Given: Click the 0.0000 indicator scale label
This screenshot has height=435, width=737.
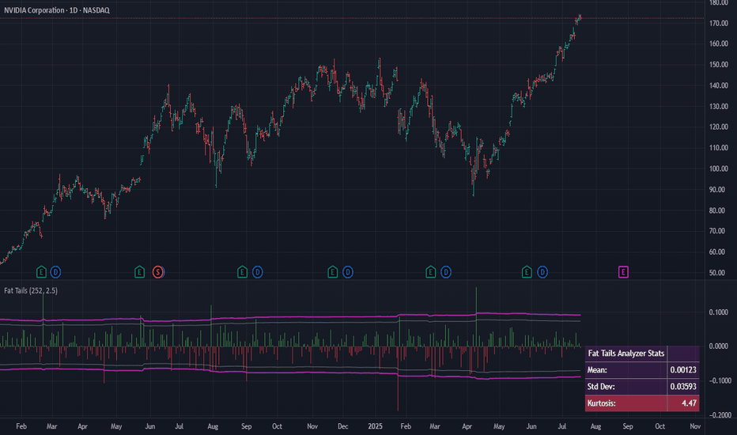Looking at the screenshot, I should 719,346.
